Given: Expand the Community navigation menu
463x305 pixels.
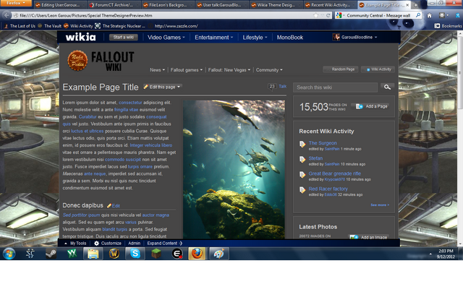Looking at the screenshot, I should click(x=269, y=70).
